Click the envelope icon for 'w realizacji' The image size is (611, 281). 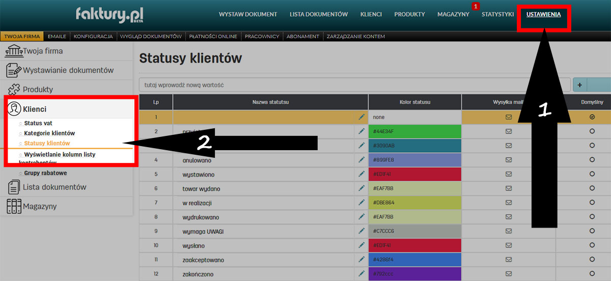(x=508, y=203)
